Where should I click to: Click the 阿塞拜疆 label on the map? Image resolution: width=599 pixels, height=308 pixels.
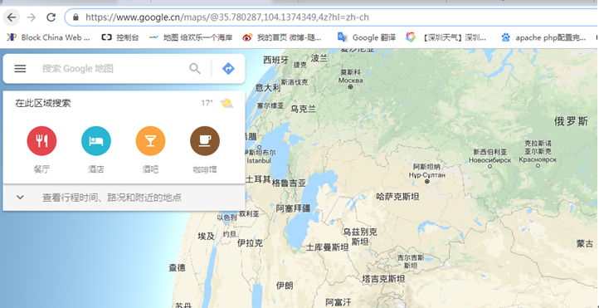(294, 208)
